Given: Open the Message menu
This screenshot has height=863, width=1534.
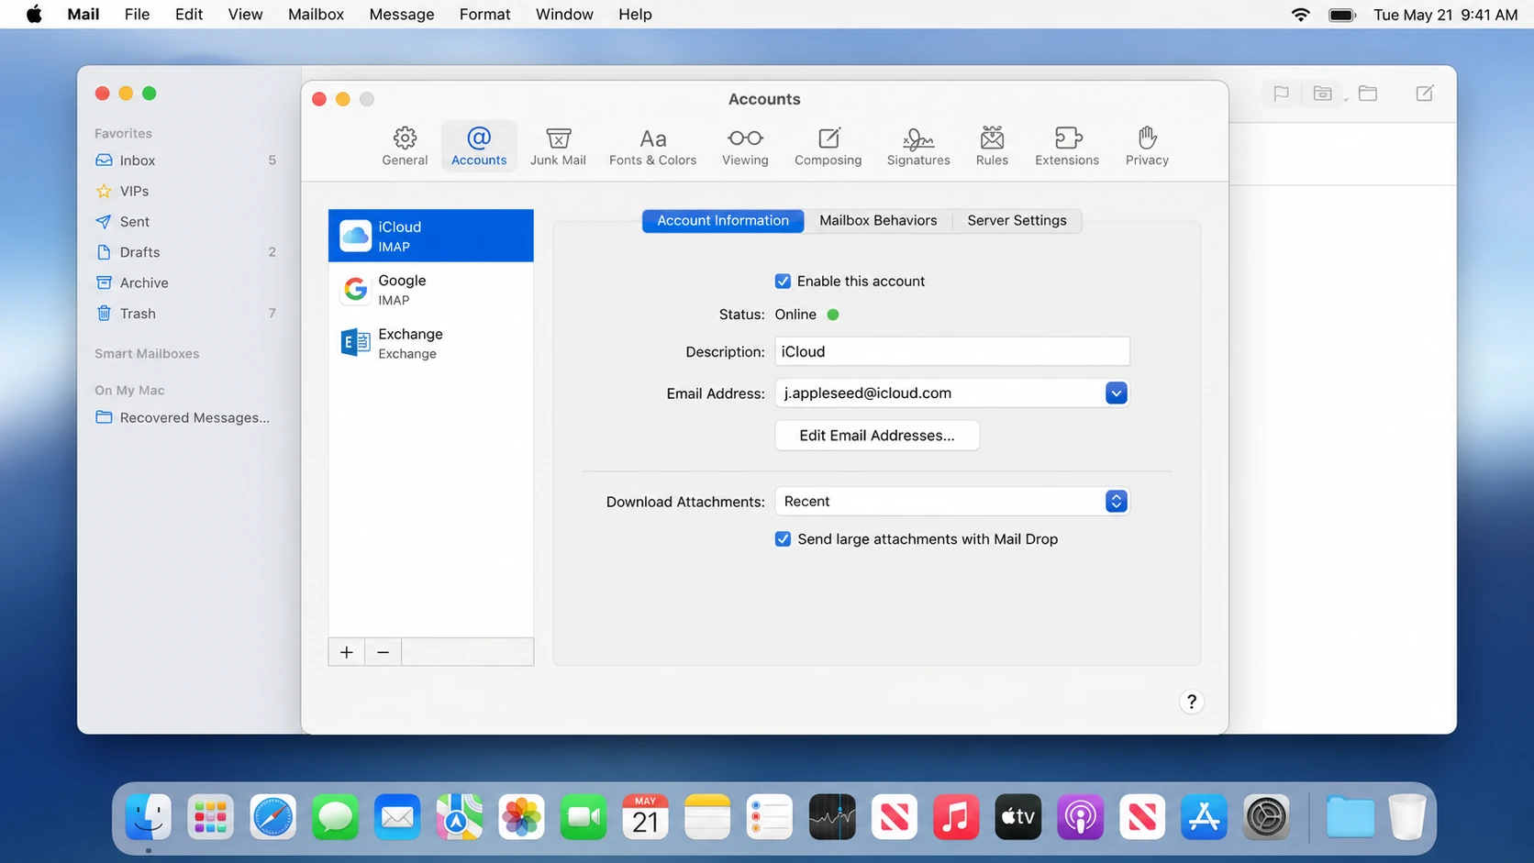Looking at the screenshot, I should (402, 14).
